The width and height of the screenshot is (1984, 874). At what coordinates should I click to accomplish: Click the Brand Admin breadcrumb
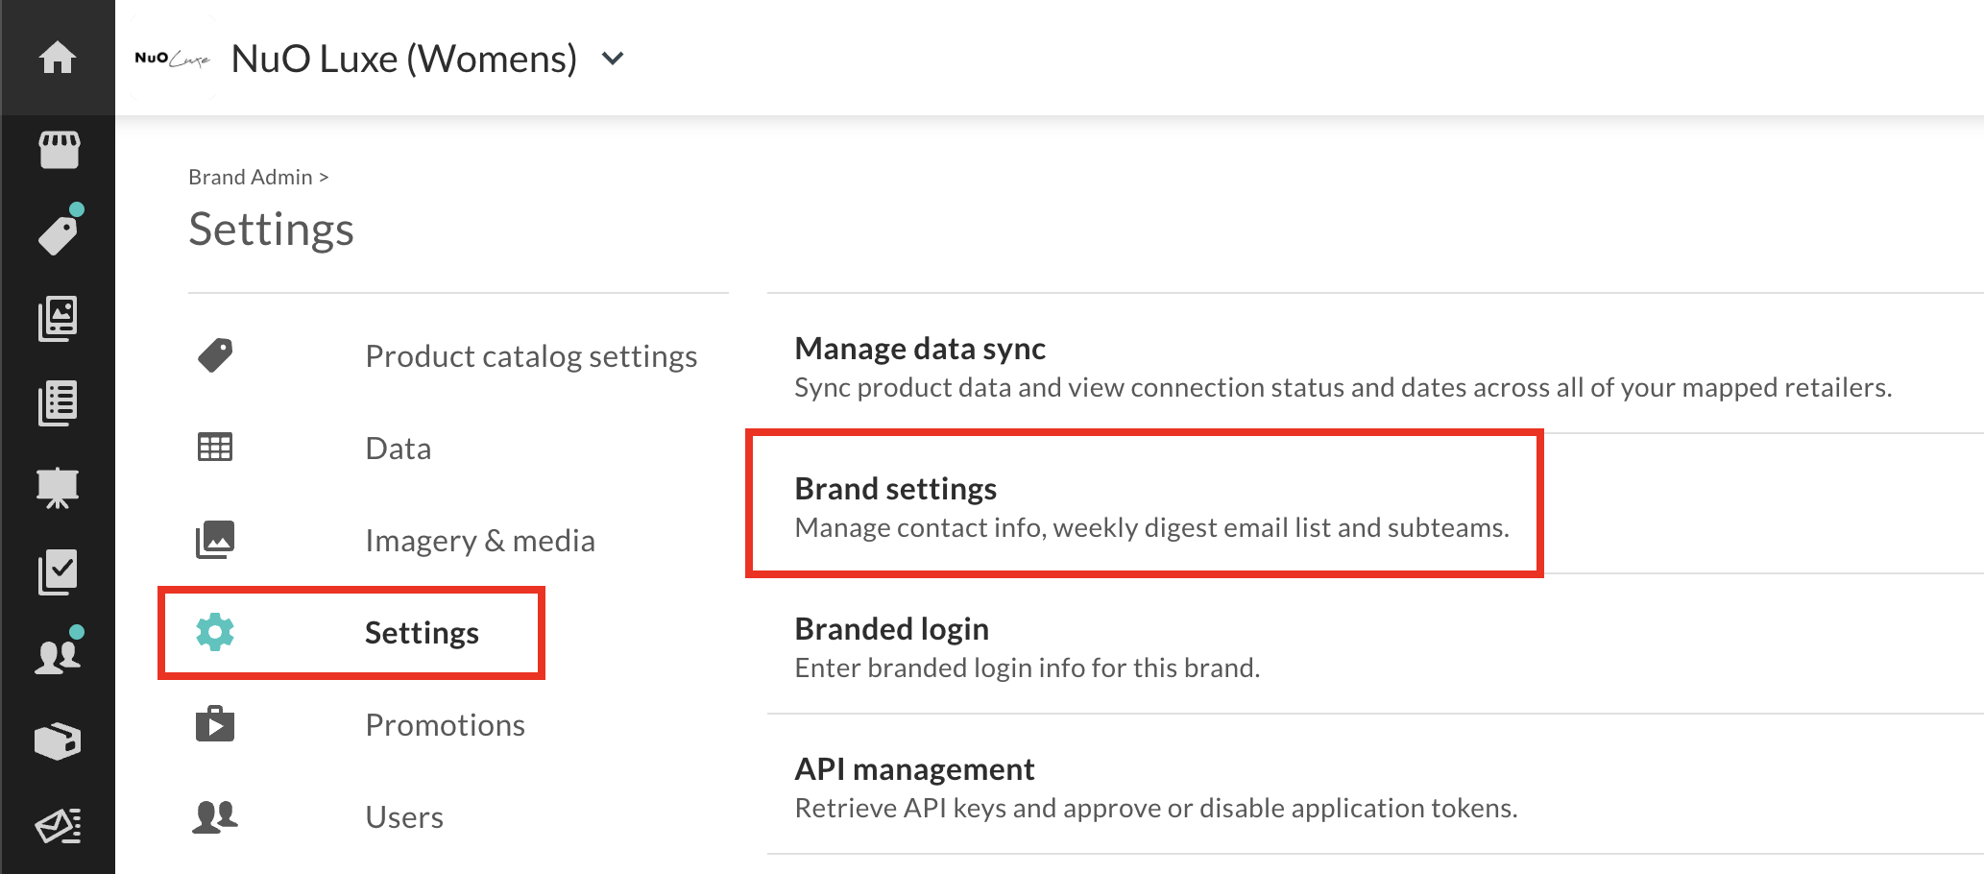coord(251,177)
